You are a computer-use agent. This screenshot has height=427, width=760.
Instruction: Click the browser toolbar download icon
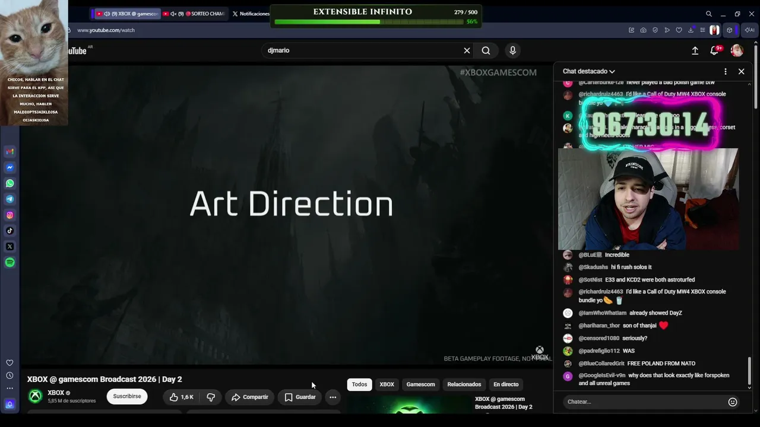[x=691, y=30]
